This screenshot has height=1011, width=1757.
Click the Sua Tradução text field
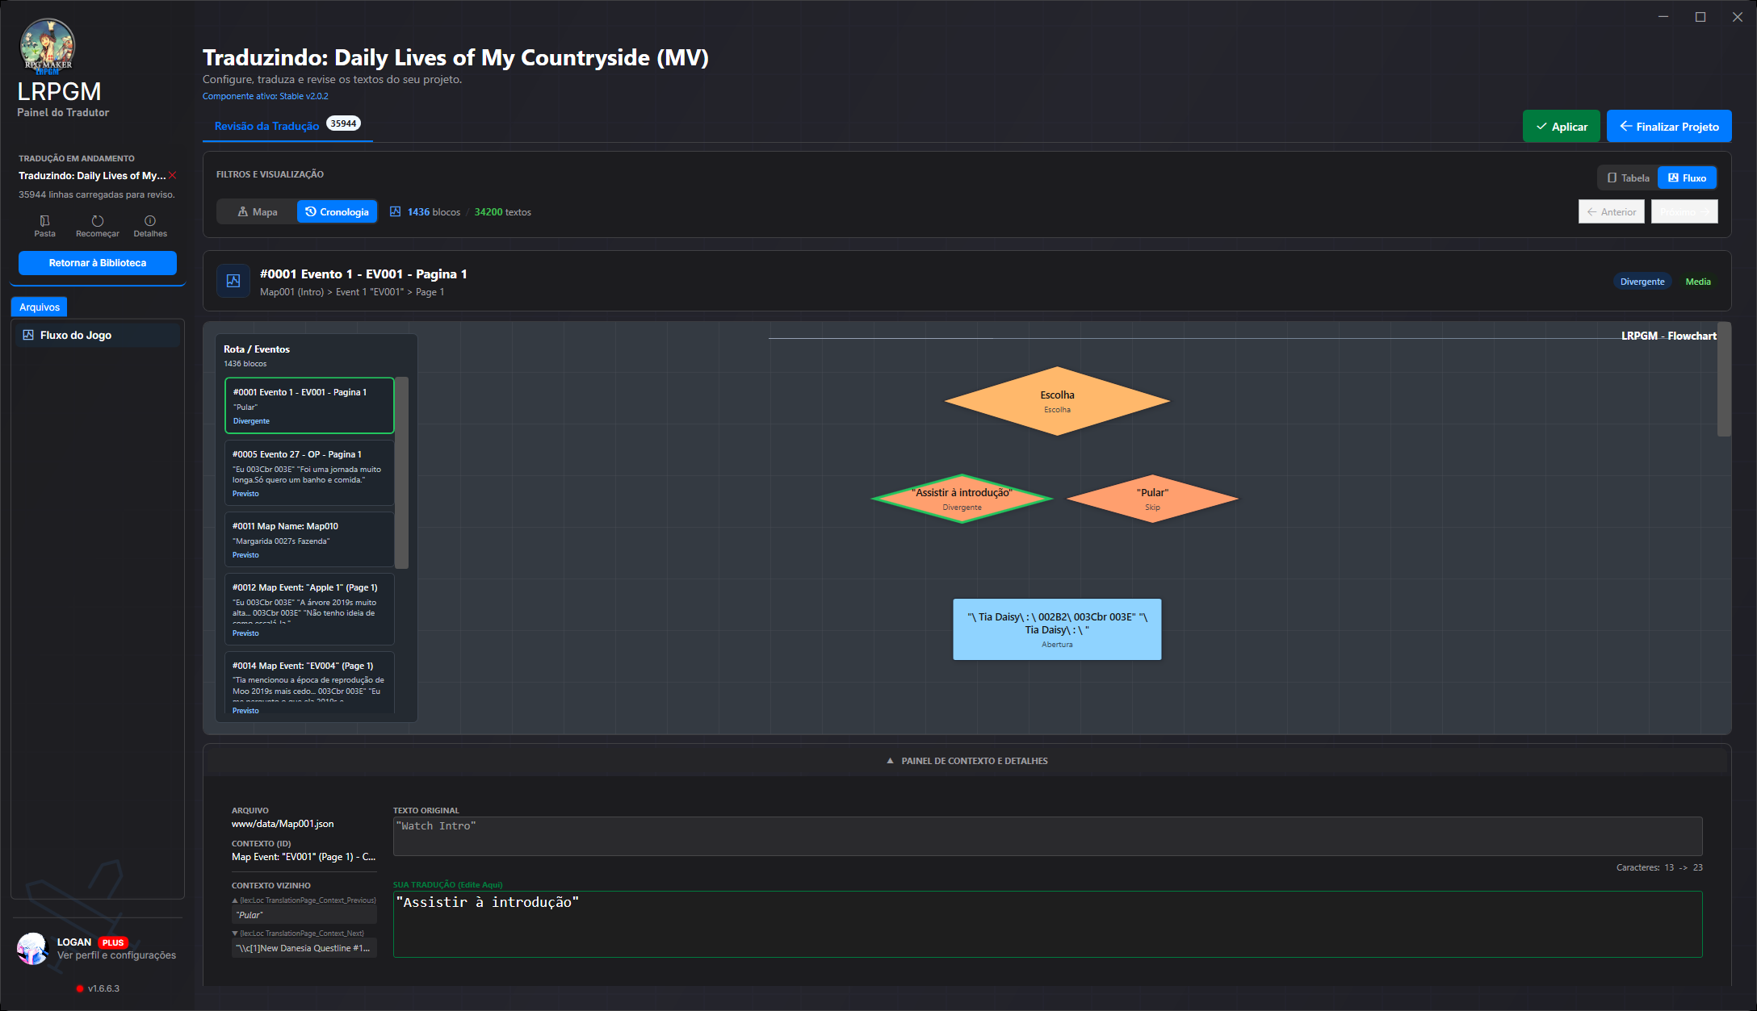(1047, 924)
